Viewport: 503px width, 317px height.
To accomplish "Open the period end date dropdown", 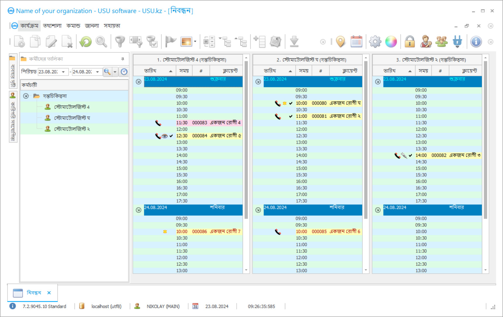I will [x=98, y=72].
